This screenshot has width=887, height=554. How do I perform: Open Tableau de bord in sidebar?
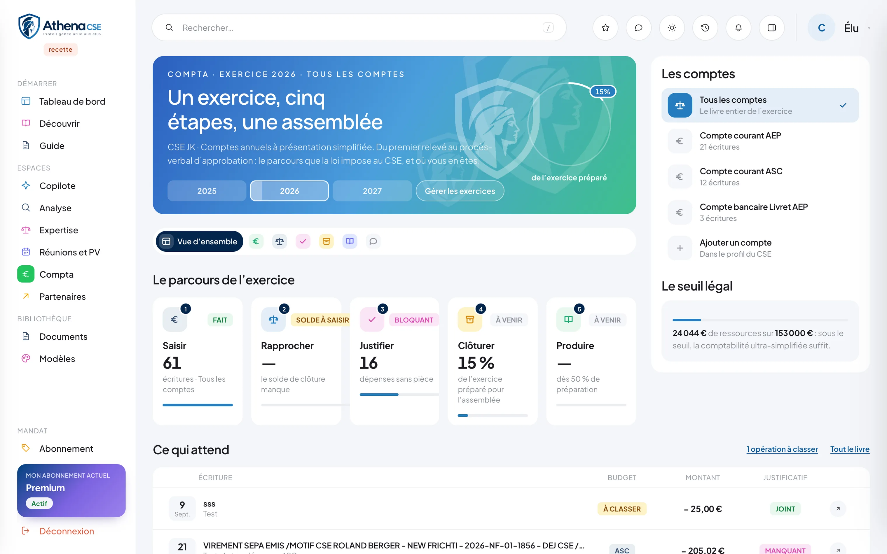(x=71, y=101)
